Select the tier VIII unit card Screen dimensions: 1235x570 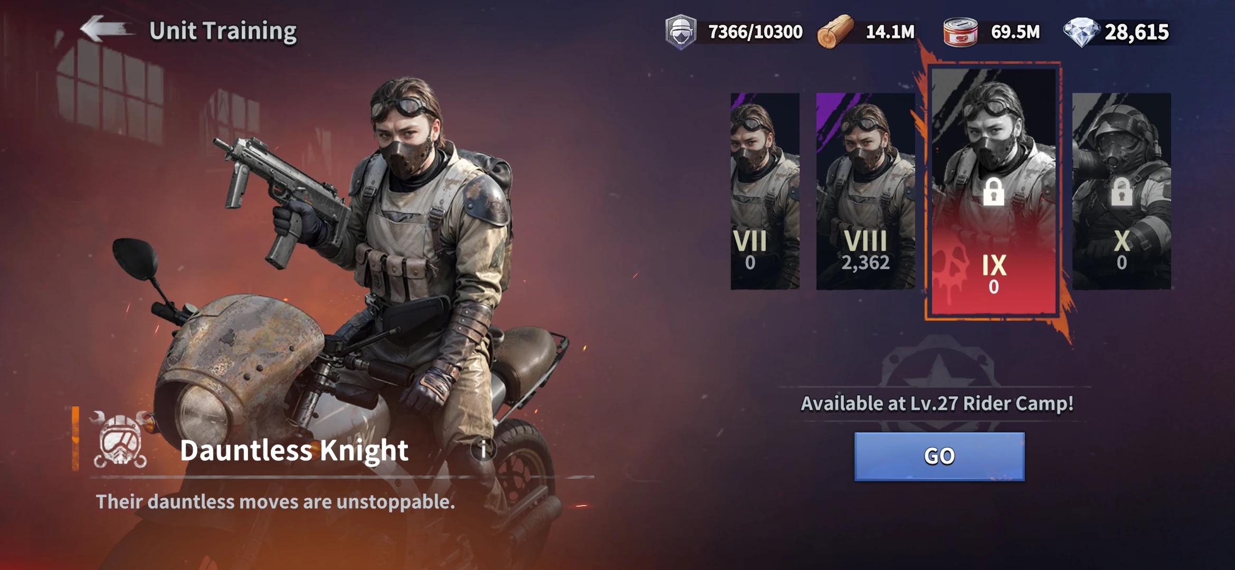point(866,191)
